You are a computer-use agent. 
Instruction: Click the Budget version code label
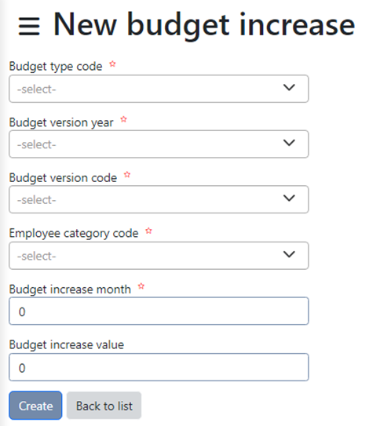63,178
